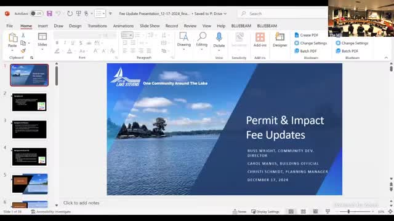
Task: Open Display Settings in status bar
Action: tap(265, 212)
